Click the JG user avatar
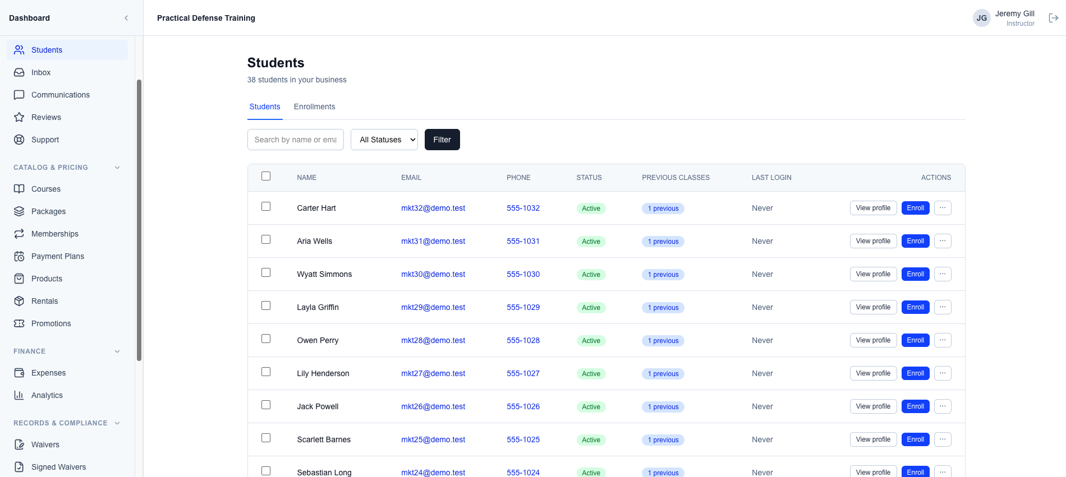This screenshot has width=1066, height=477. [981, 18]
